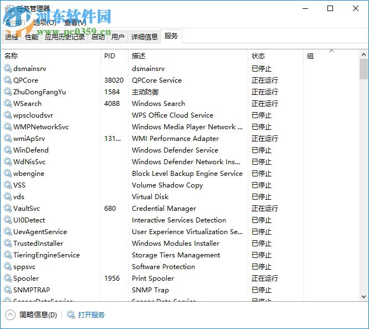Select the WPS Office Cloud Service description
Screen dimensions: 369x329
(172, 115)
